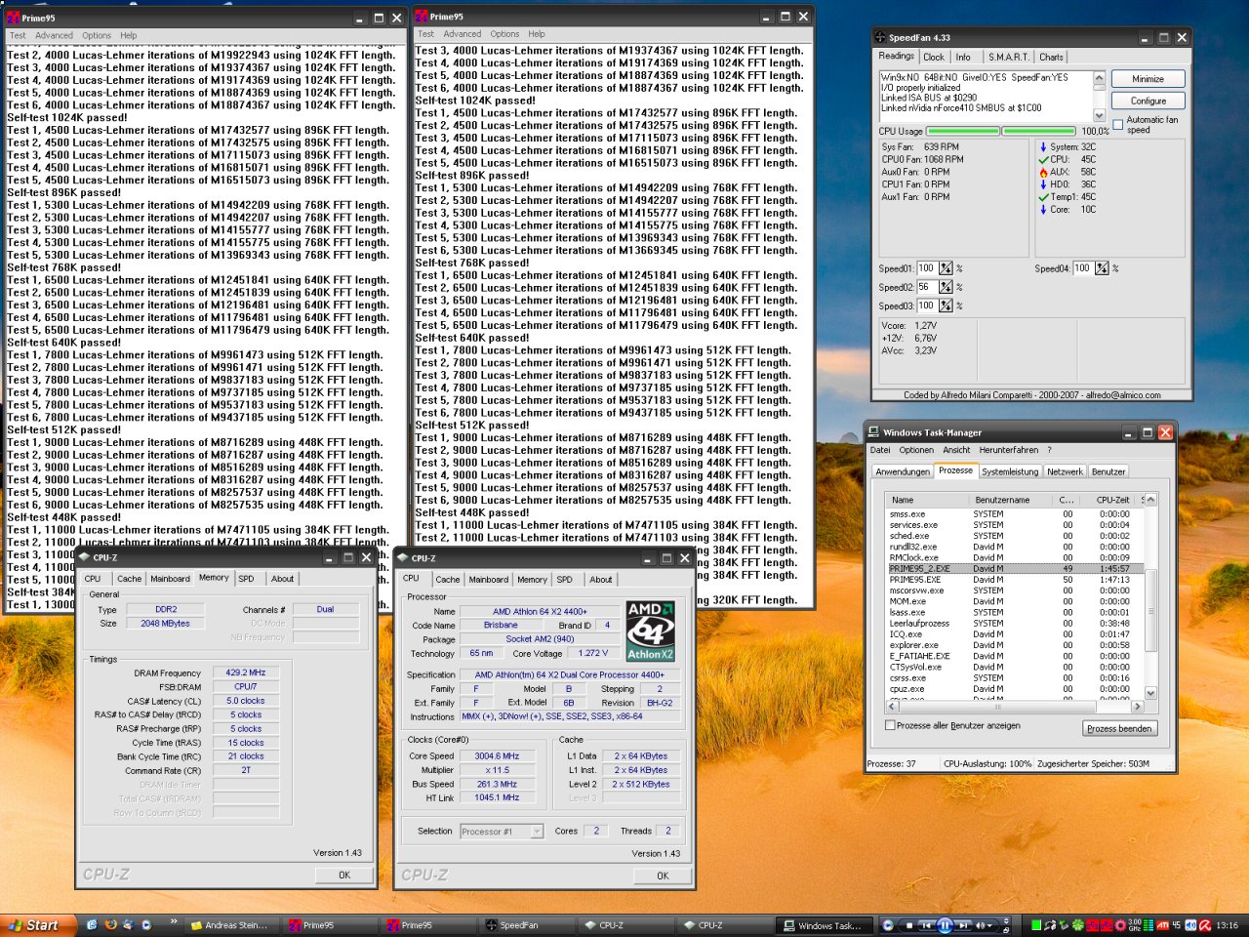The width and height of the screenshot is (1249, 937).
Task: Open the S.M.A.R.T. tab in SpeedFan
Action: 1008,57
